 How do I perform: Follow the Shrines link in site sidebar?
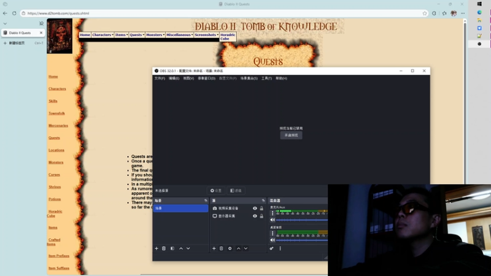[55, 187]
